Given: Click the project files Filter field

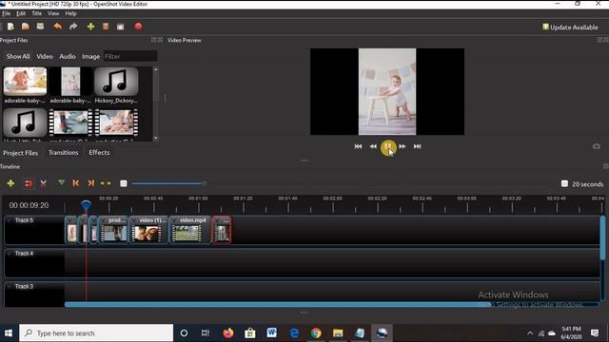Looking at the screenshot, I should (130, 57).
